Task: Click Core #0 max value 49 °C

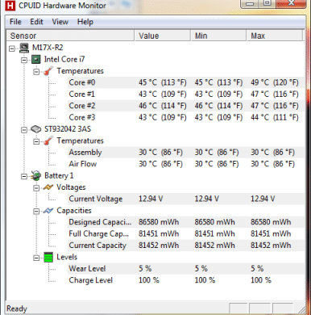Action: 275,82
